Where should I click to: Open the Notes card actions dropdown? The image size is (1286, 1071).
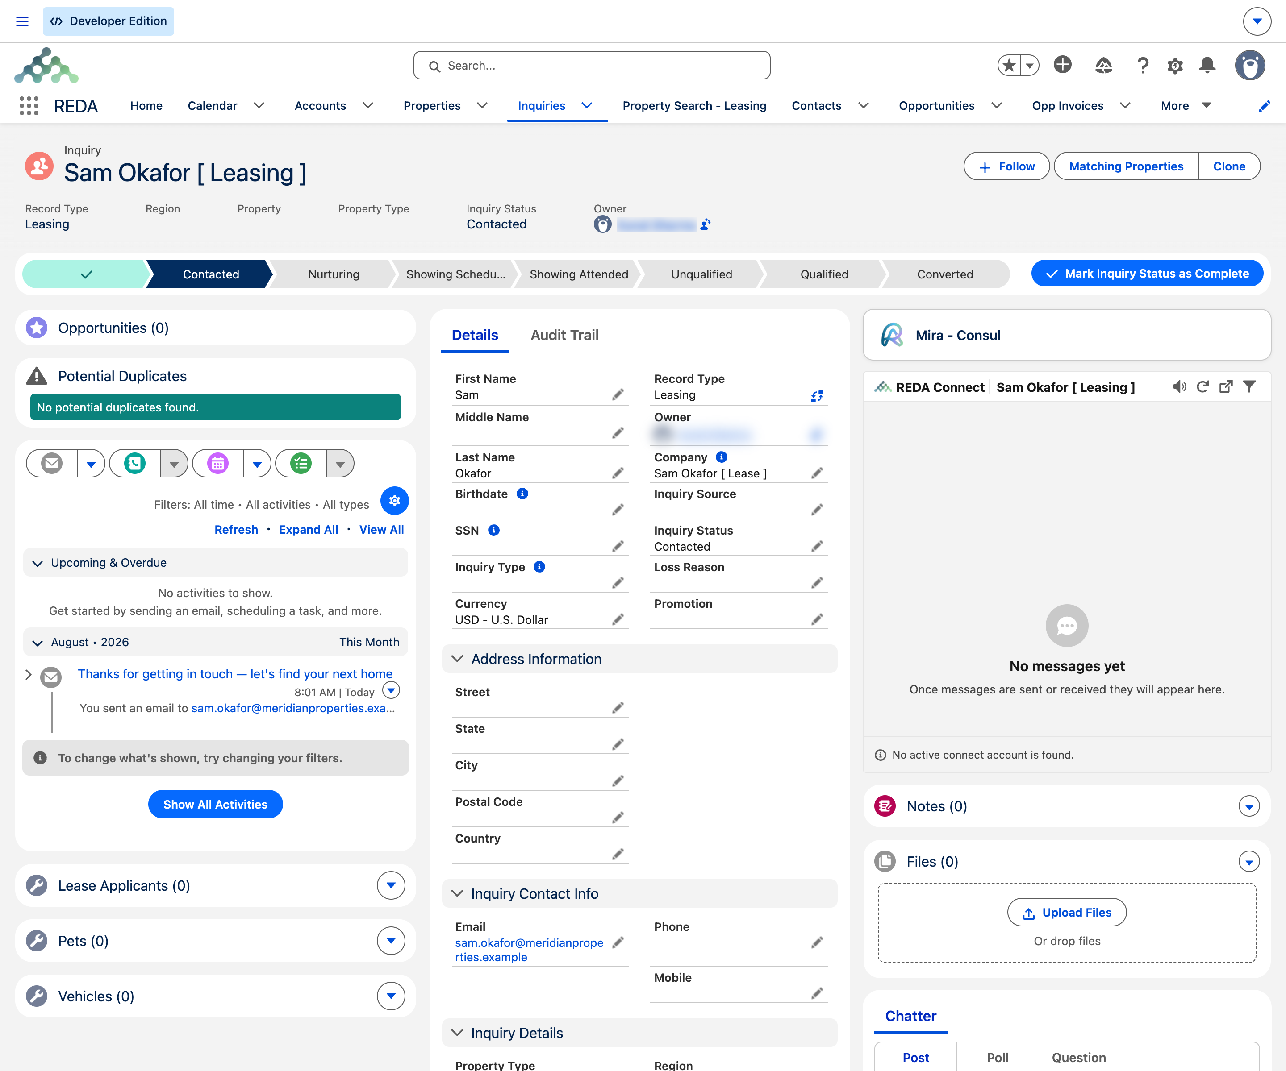pos(1248,806)
